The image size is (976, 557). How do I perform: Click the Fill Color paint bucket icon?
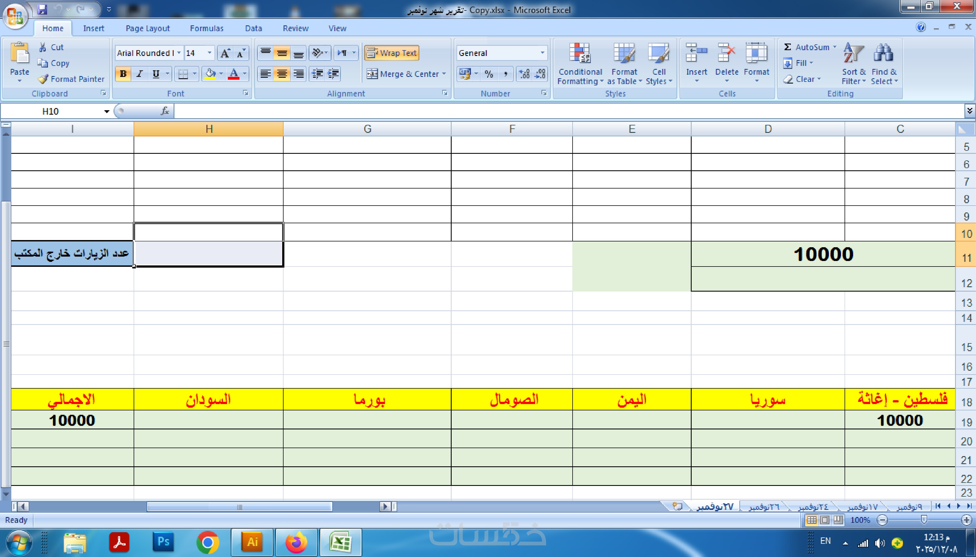point(210,74)
